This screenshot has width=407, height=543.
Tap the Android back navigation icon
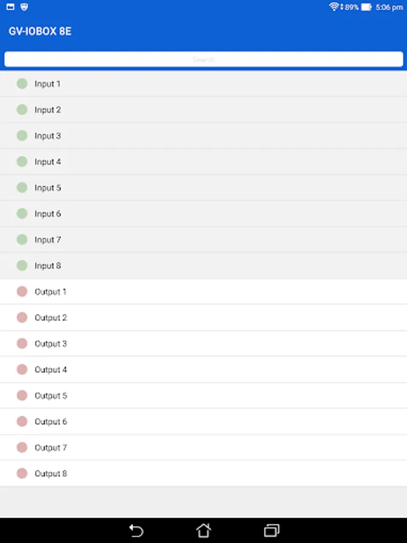[136, 530]
